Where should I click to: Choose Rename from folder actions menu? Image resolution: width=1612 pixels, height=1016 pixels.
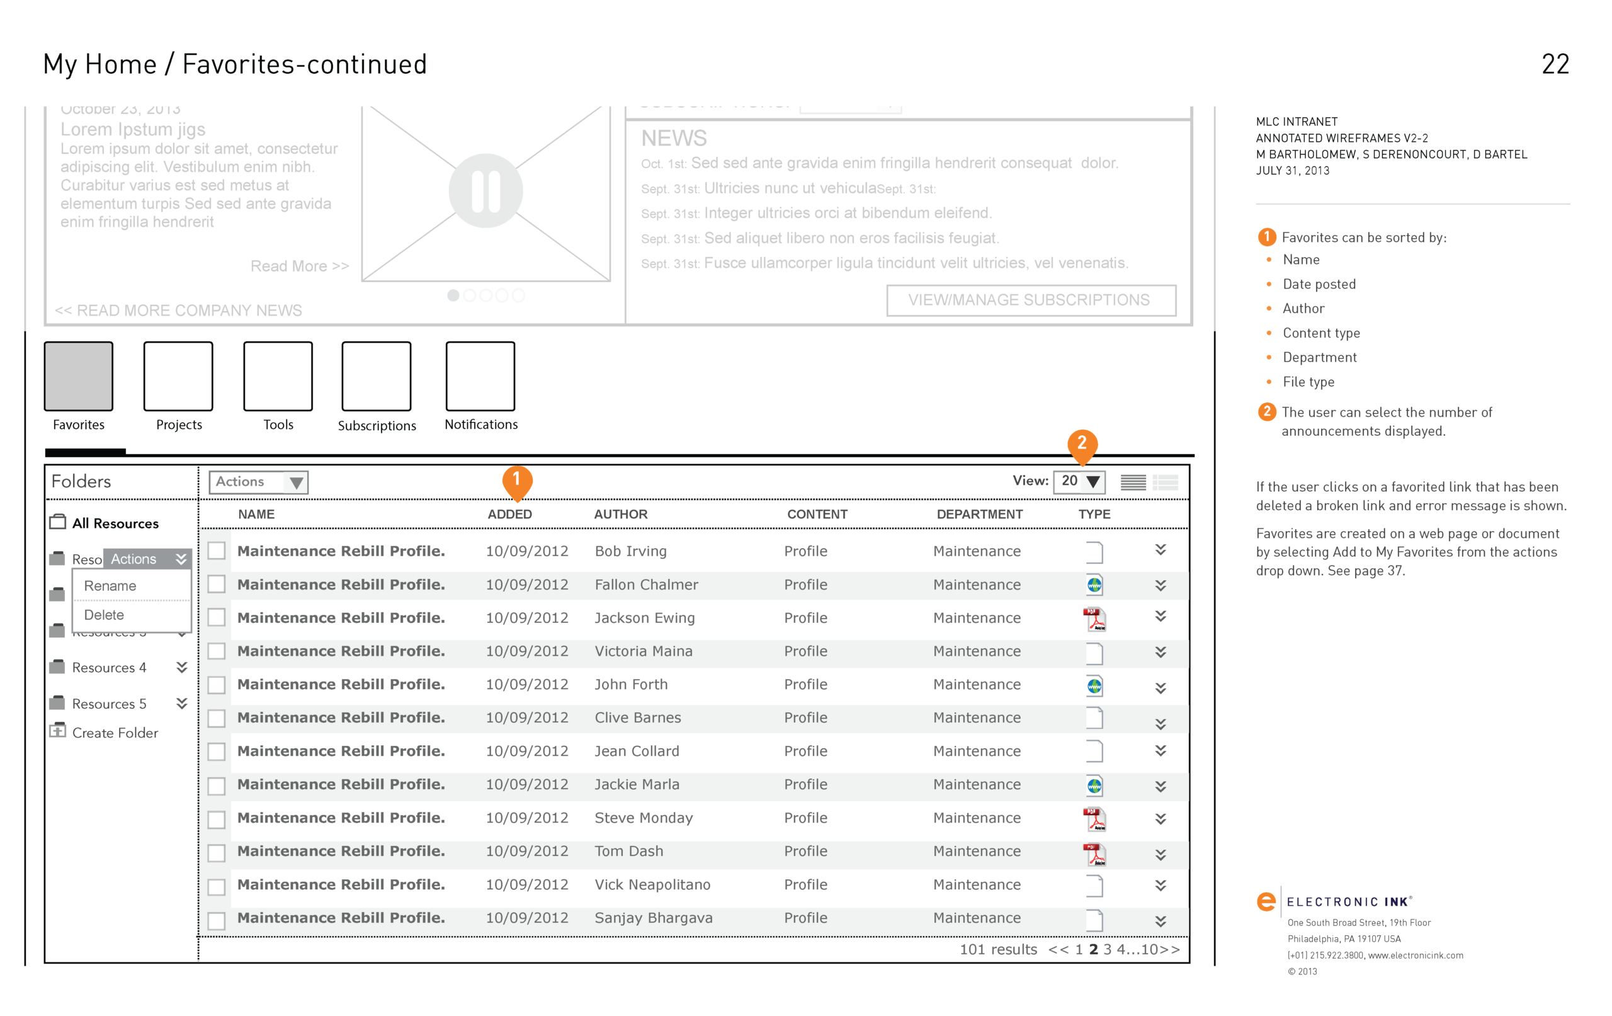[110, 585]
